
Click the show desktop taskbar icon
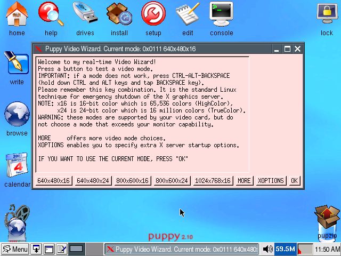coord(36,249)
